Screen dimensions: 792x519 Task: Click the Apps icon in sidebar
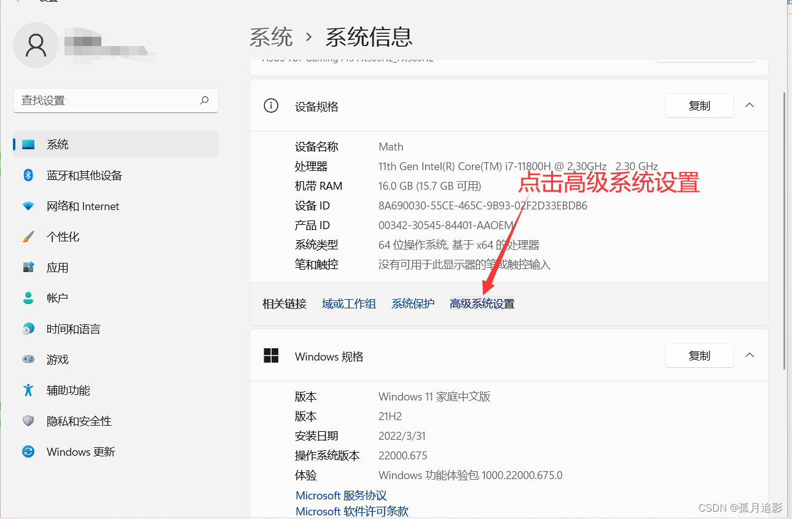28,267
